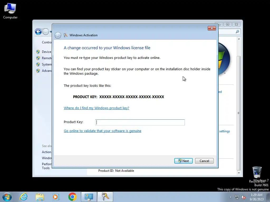This screenshot has height=202, width=270.
Task: Open Control Panel Home link in sidebar
Action: 47,42
